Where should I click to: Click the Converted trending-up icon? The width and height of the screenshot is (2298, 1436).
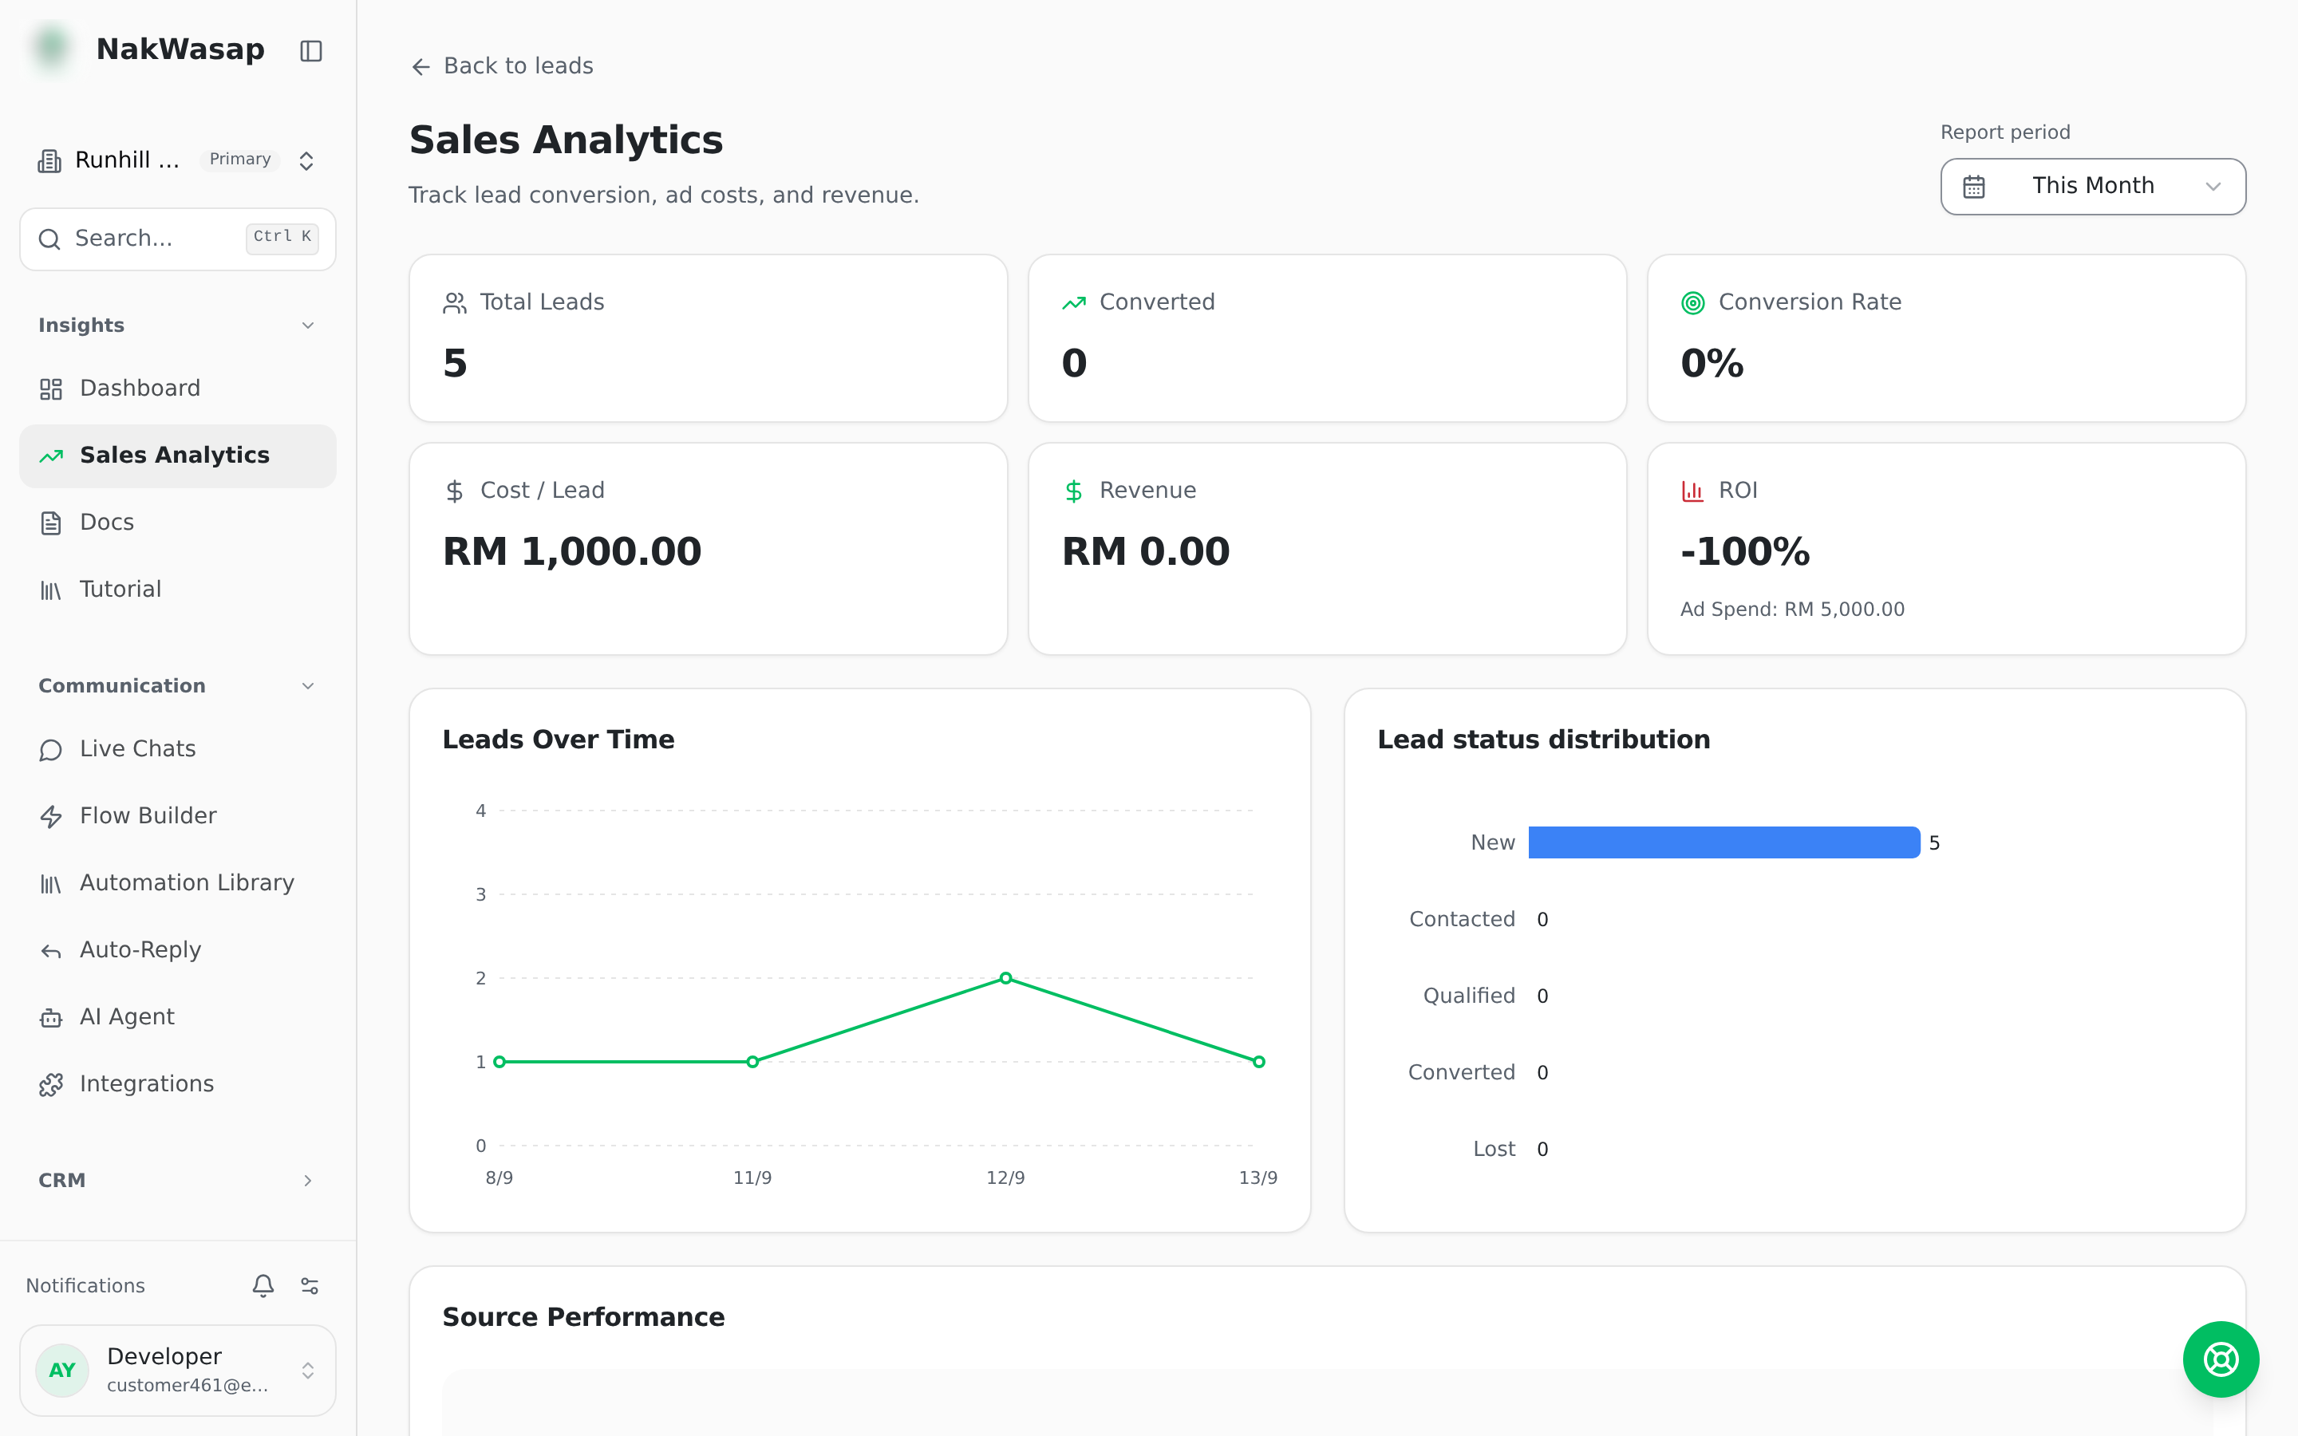point(1073,303)
